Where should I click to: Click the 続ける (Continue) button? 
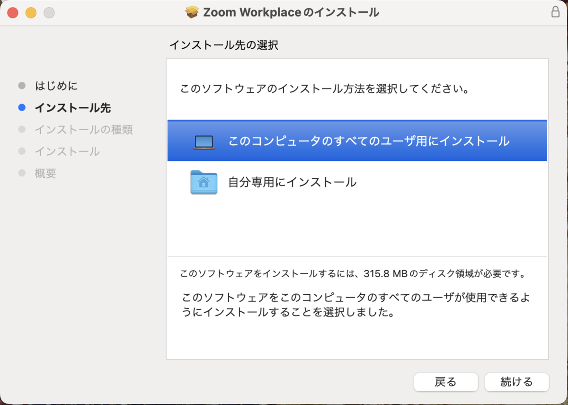click(x=517, y=382)
